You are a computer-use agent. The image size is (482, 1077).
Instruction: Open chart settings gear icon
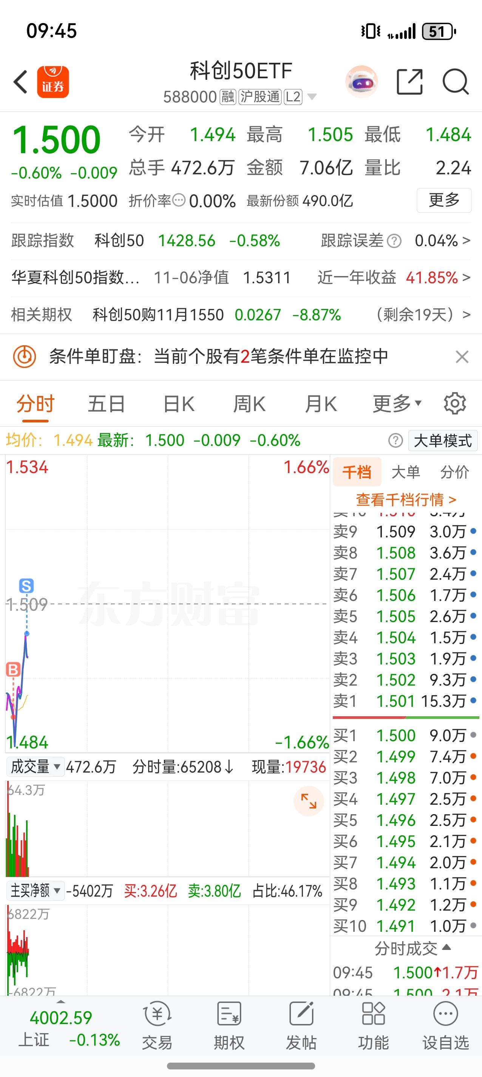[x=455, y=404]
